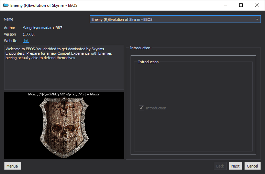The height and width of the screenshot is (174, 265).
Task: Close the installer window
Action: tap(256, 5)
